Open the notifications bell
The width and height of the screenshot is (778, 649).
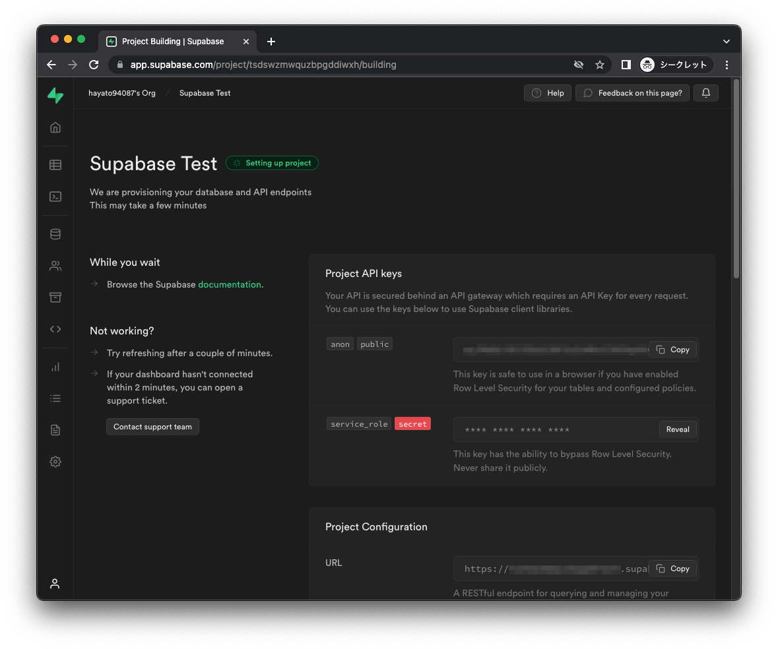[x=705, y=93]
